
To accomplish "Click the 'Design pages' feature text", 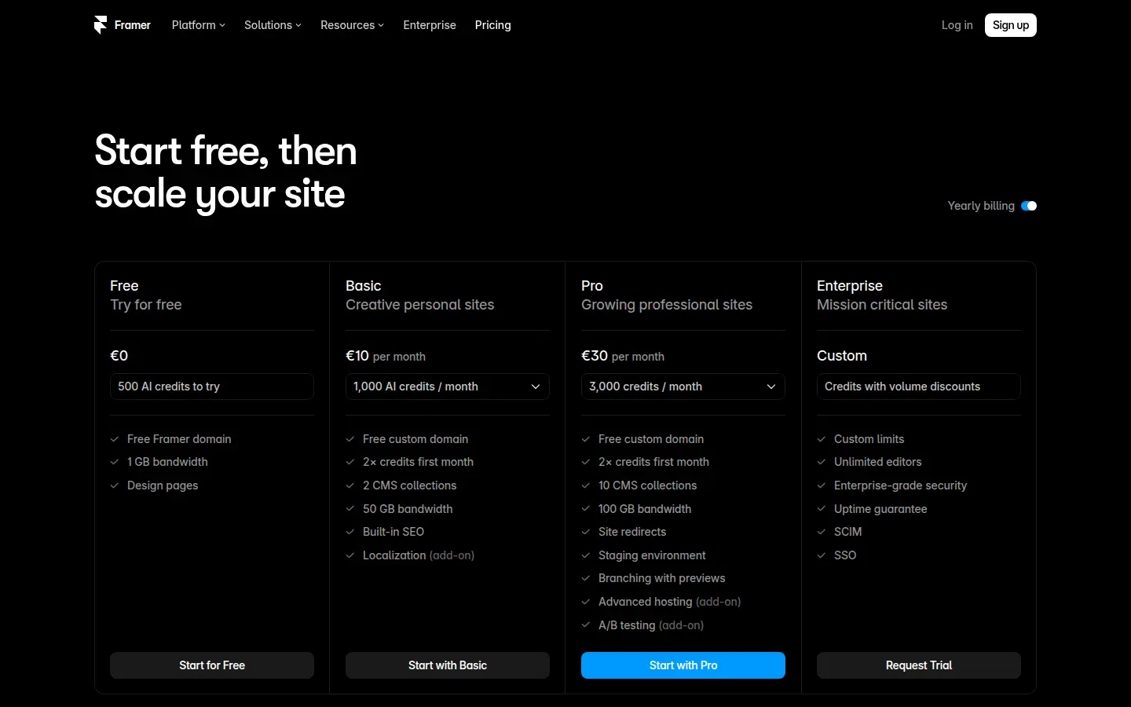I will tap(163, 485).
